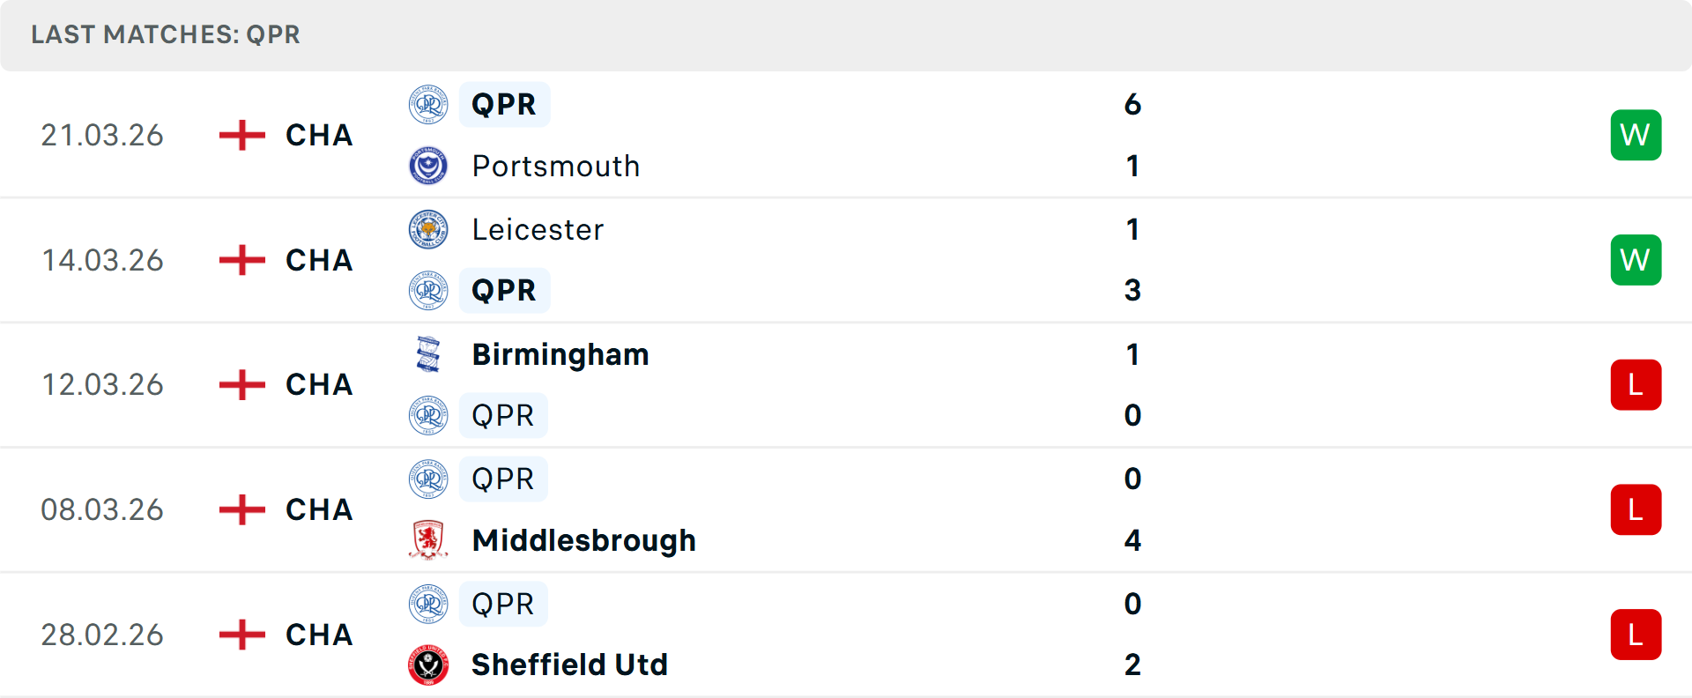1692x698 pixels.
Task: Open the Middlesbrough team link
Action: click(583, 540)
